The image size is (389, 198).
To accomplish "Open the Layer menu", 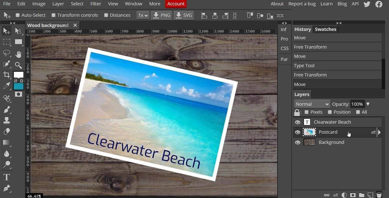I will click(x=58, y=4).
